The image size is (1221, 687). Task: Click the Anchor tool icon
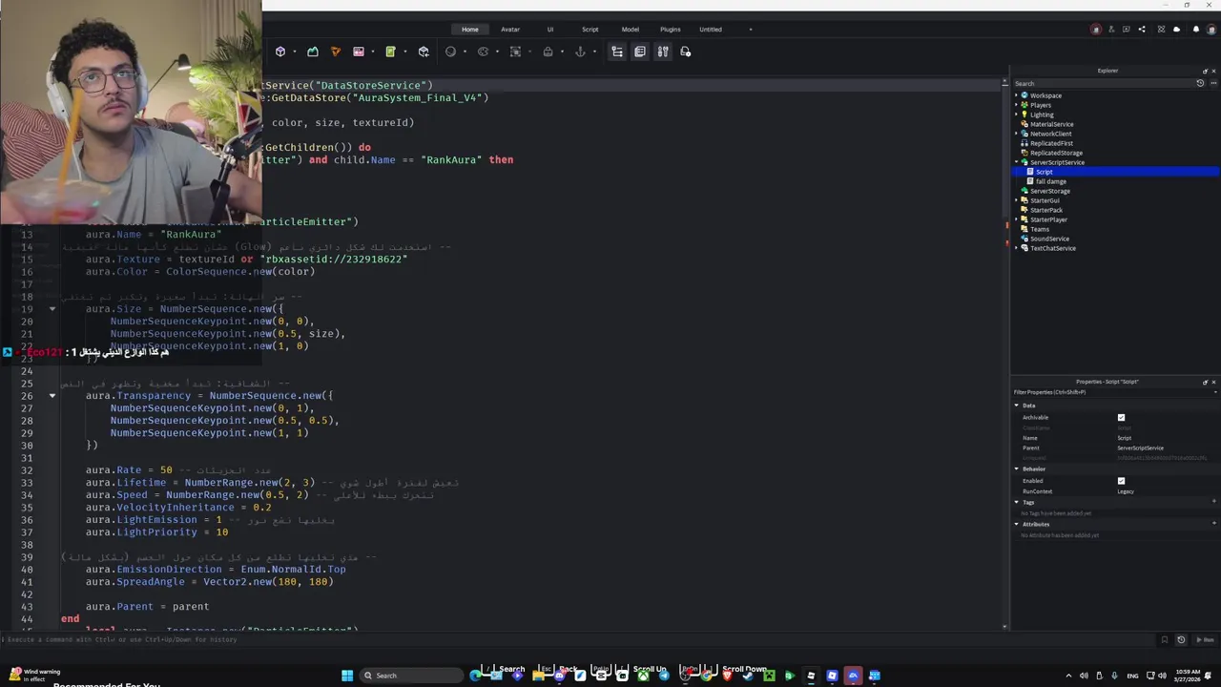tap(580, 52)
